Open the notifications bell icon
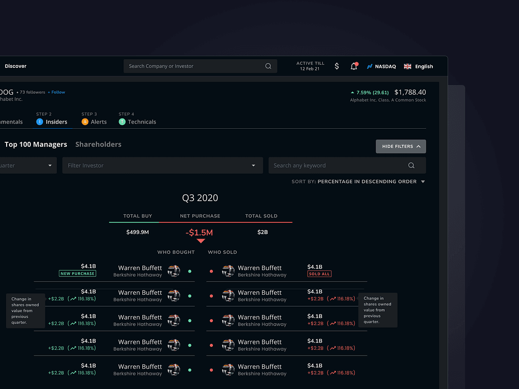 pyautogui.click(x=354, y=66)
